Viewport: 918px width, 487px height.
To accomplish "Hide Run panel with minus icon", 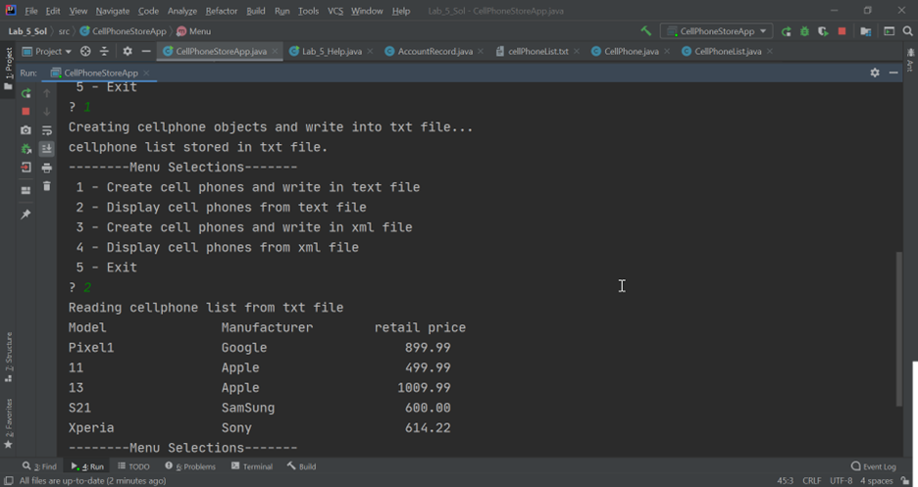I will click(893, 73).
